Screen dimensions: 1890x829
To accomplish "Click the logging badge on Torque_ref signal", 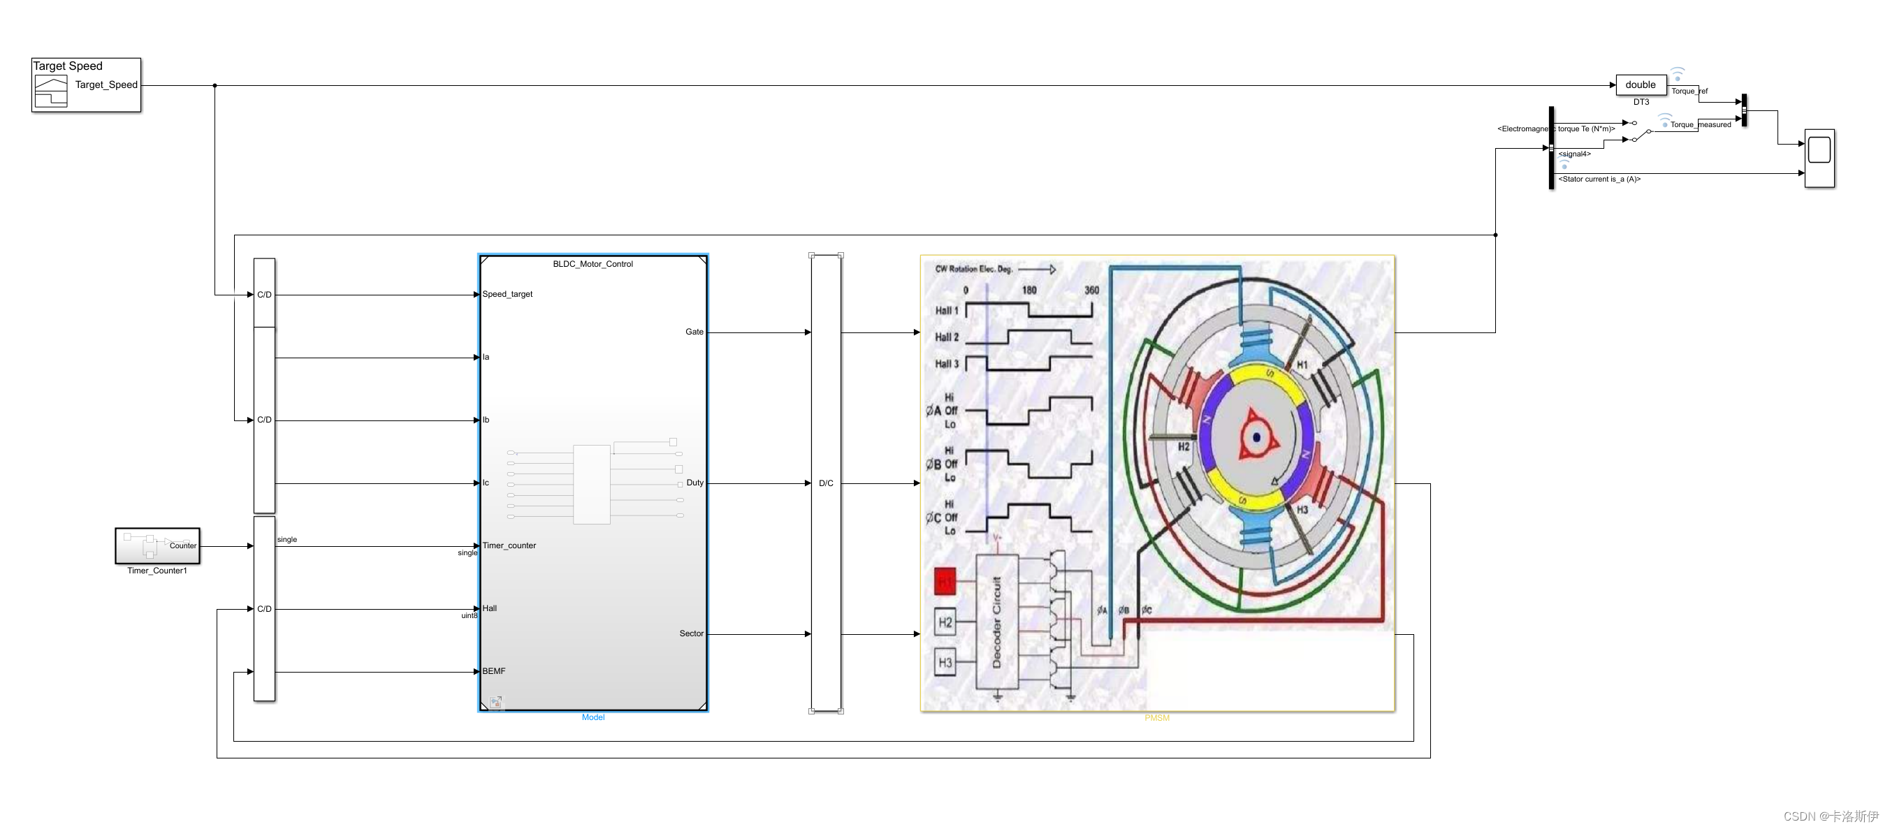I will 1677,74.
